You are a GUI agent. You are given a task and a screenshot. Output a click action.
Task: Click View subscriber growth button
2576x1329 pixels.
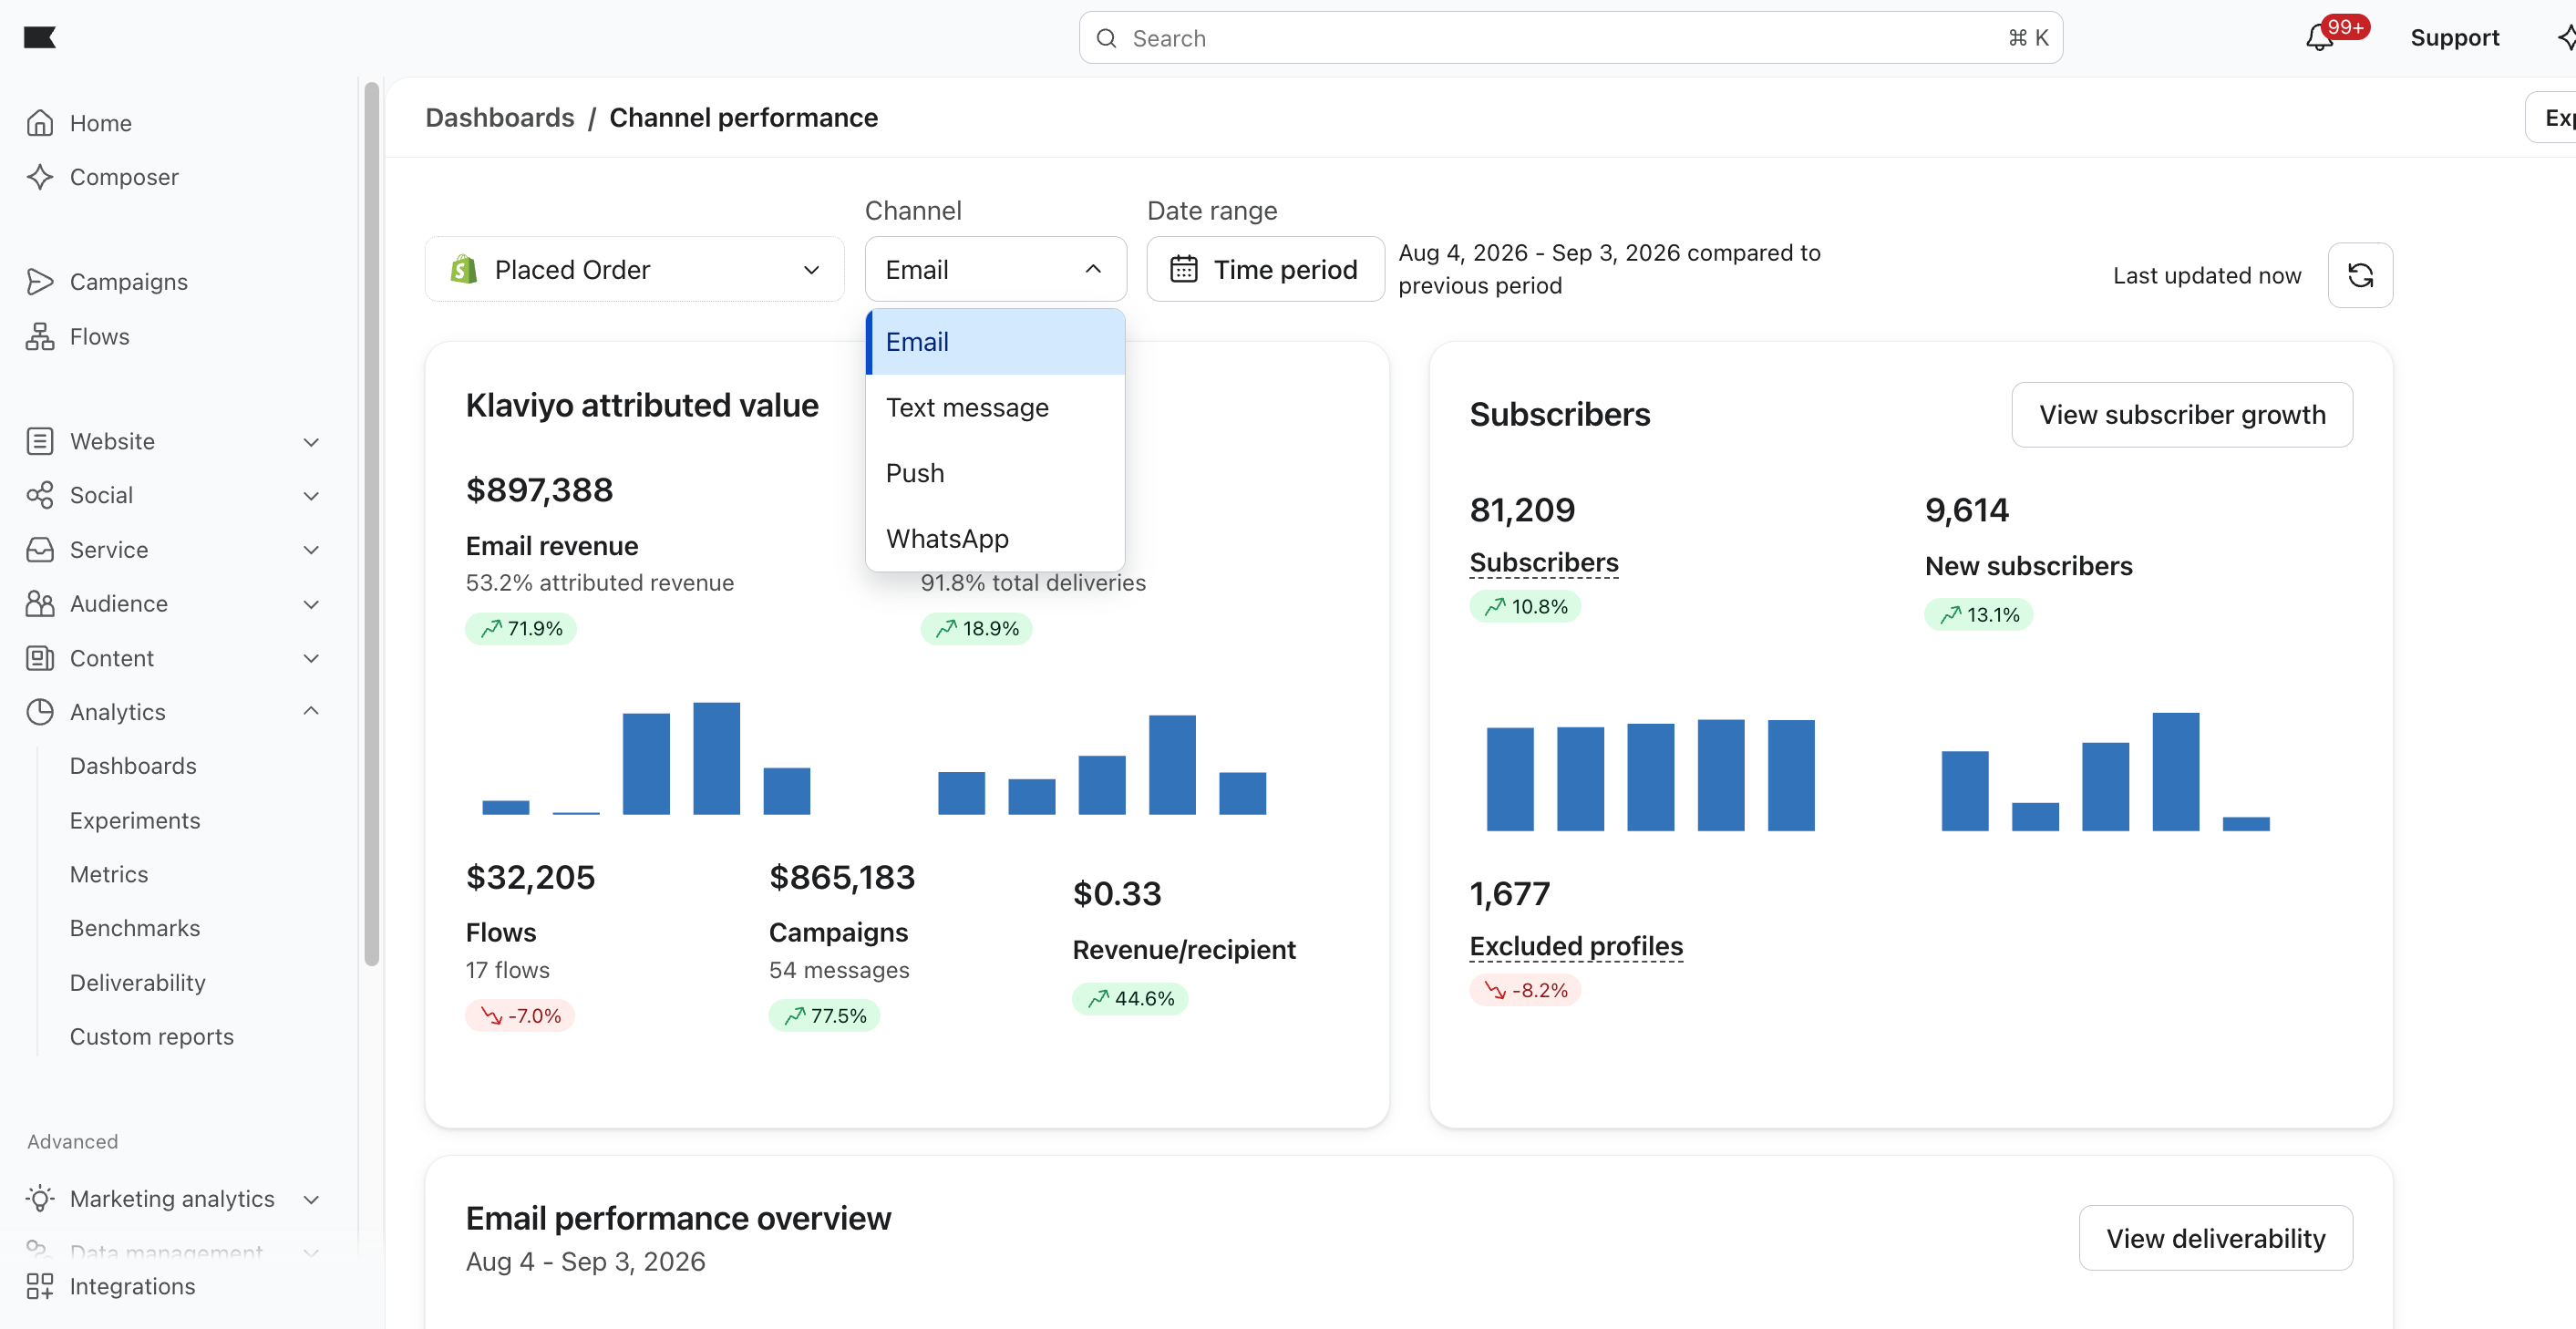click(2182, 414)
